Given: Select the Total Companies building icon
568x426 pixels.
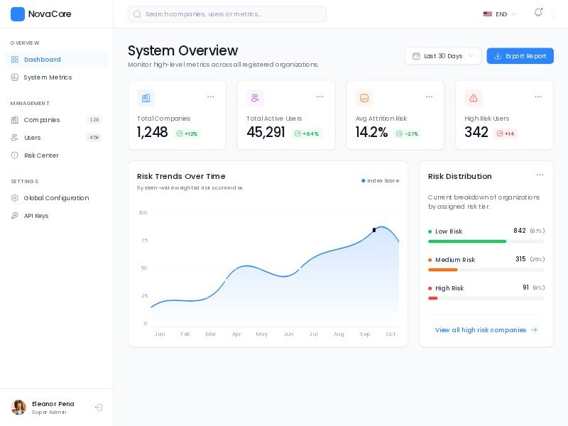Looking at the screenshot, I should (x=146, y=98).
